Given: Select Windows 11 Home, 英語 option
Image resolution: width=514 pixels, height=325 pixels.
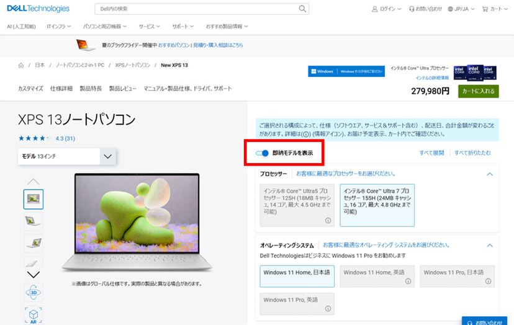Looking at the screenshot, I should tap(377, 276).
